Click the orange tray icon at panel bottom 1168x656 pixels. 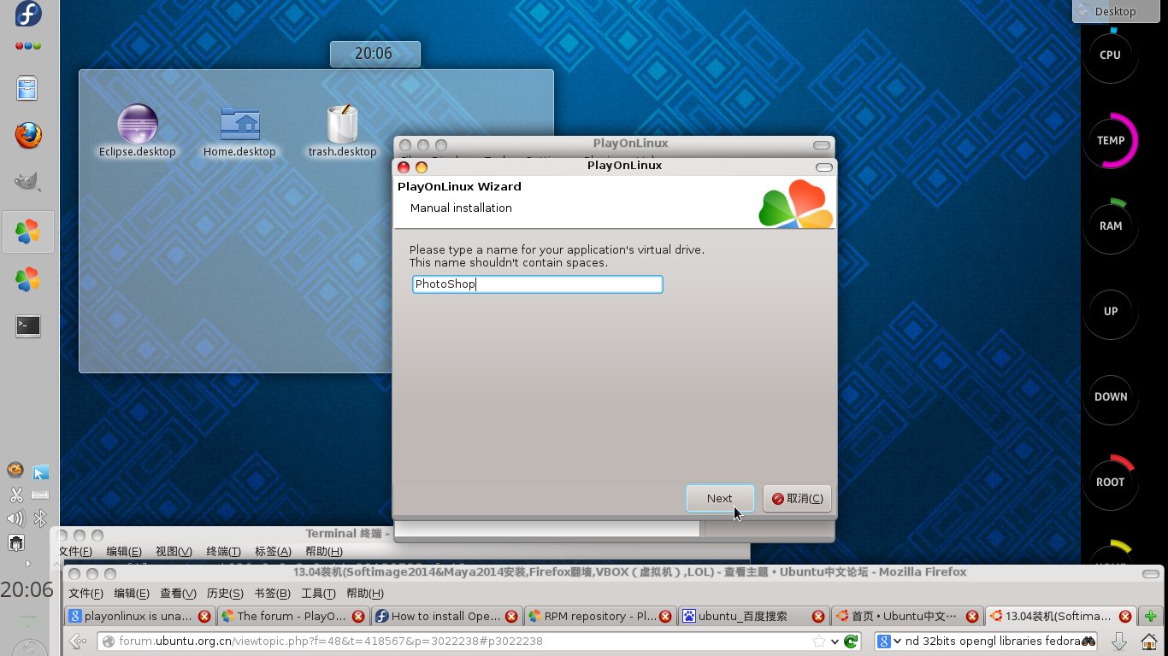click(15, 471)
